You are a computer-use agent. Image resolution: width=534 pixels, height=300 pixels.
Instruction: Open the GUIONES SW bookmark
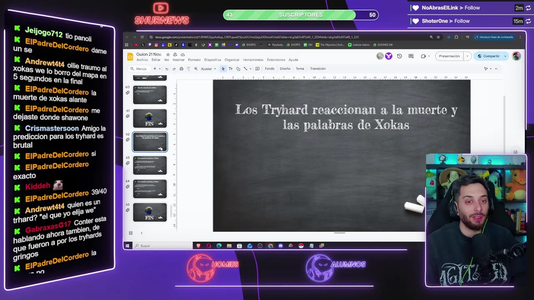click(383, 45)
